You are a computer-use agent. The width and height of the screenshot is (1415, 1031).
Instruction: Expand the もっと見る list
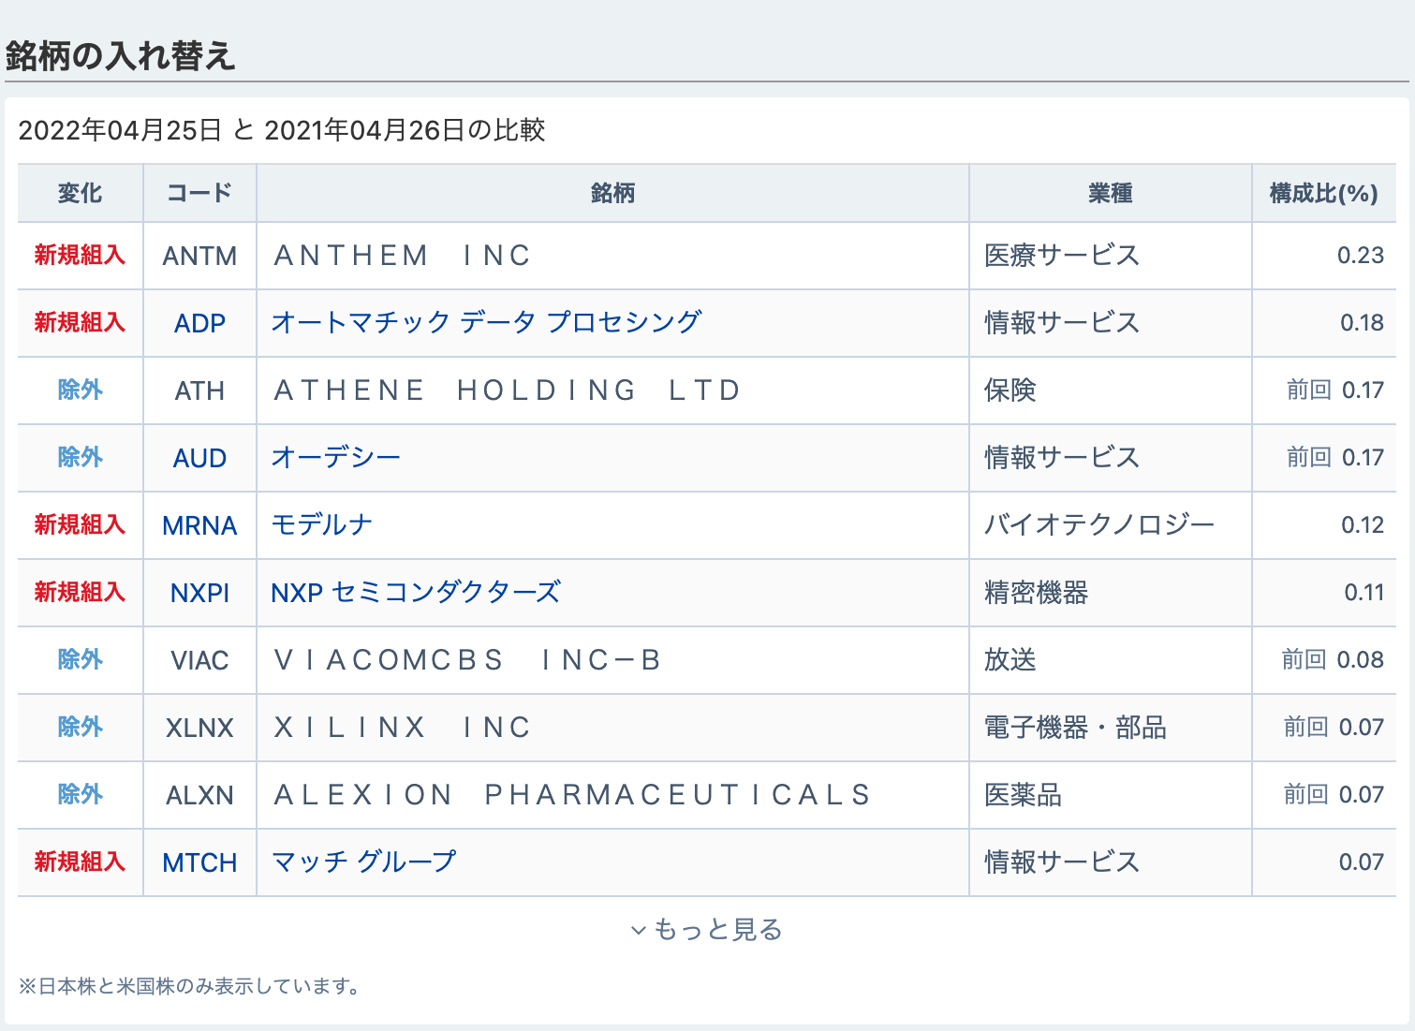(707, 930)
